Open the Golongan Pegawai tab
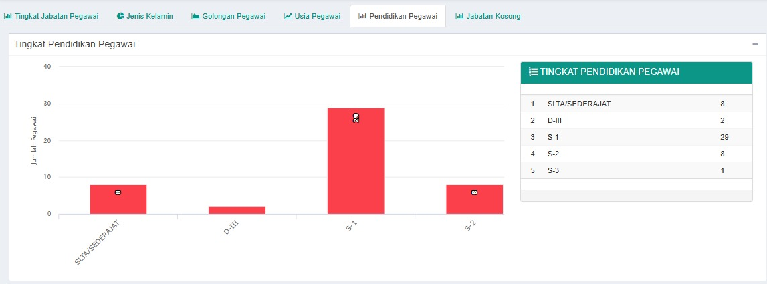This screenshot has height=284, width=767. (x=233, y=16)
